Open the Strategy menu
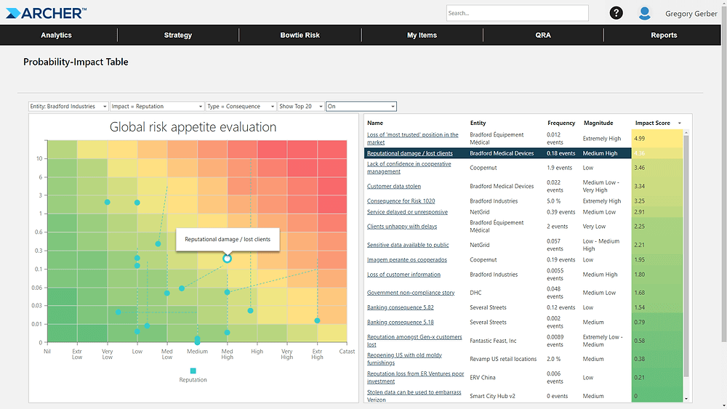Image resolution: width=727 pixels, height=409 pixels. click(178, 35)
